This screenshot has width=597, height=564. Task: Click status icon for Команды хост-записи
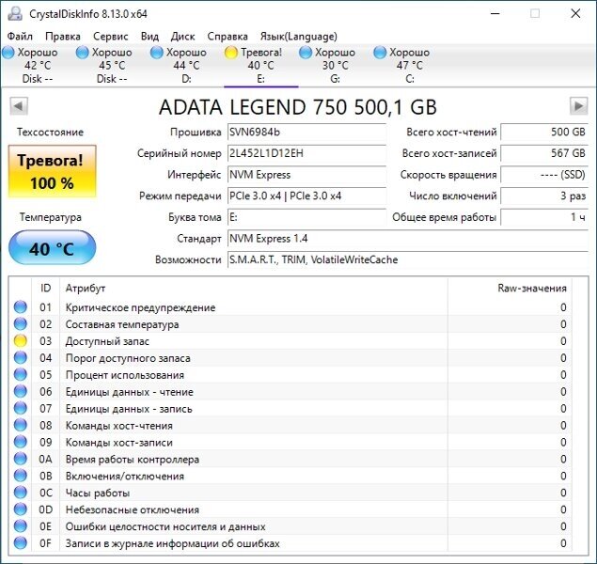click(x=20, y=442)
